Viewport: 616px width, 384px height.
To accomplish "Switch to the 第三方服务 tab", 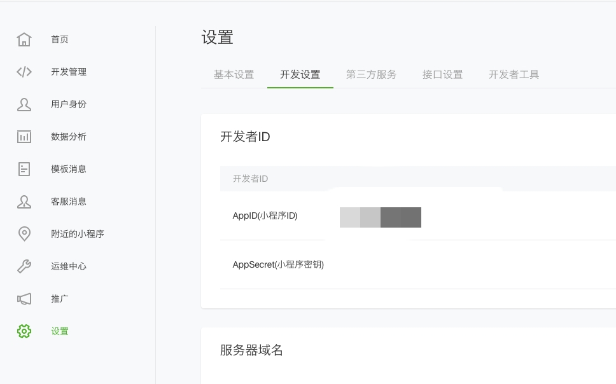I will [371, 74].
